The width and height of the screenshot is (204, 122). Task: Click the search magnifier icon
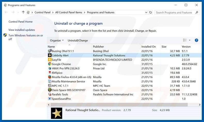pyautogui.click(x=197, y=12)
